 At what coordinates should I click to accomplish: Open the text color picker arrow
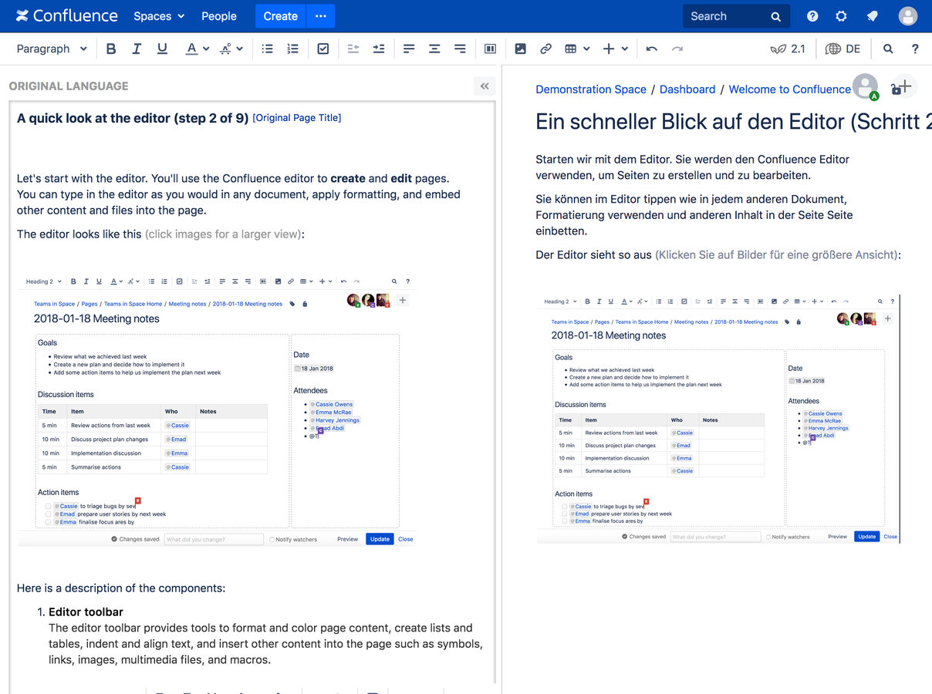[x=206, y=49]
